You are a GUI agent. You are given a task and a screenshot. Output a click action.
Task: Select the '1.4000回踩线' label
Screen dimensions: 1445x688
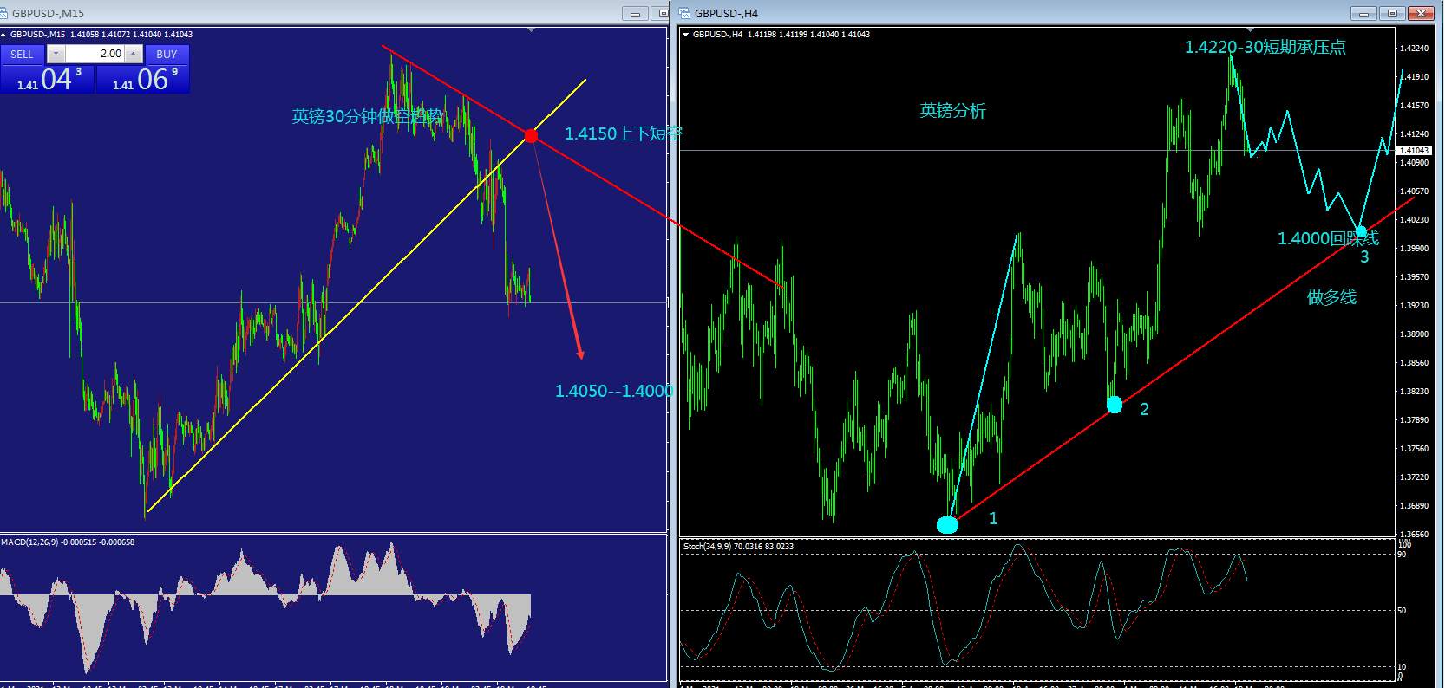coord(1328,238)
